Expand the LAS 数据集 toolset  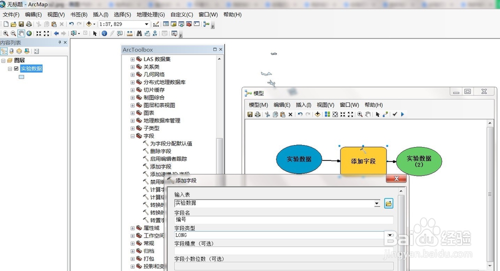click(132, 59)
